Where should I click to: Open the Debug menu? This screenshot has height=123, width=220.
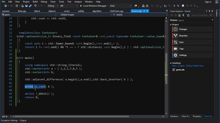[x=44, y=2]
